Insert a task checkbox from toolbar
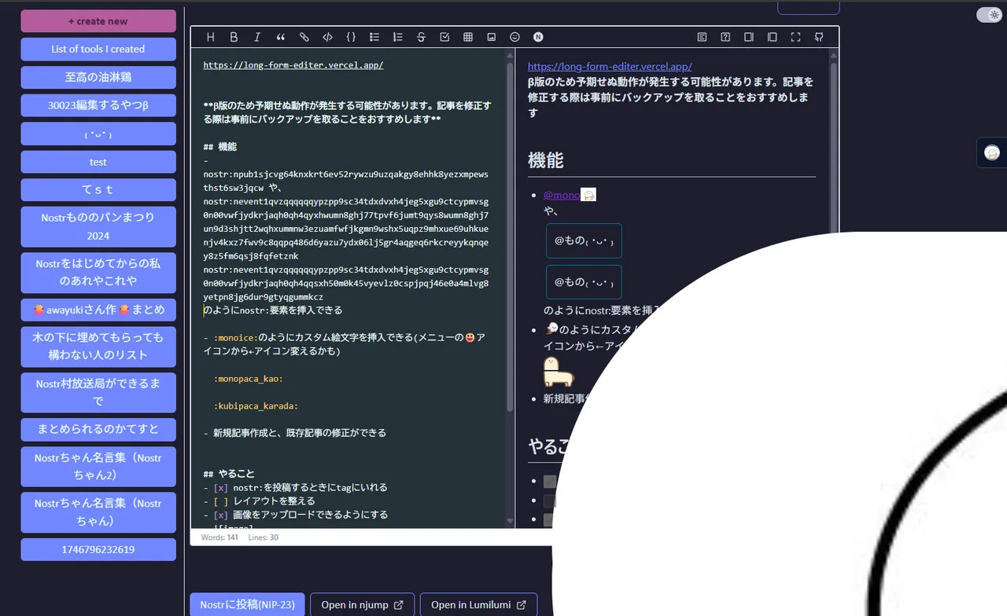This screenshot has height=616, width=1007. [444, 37]
